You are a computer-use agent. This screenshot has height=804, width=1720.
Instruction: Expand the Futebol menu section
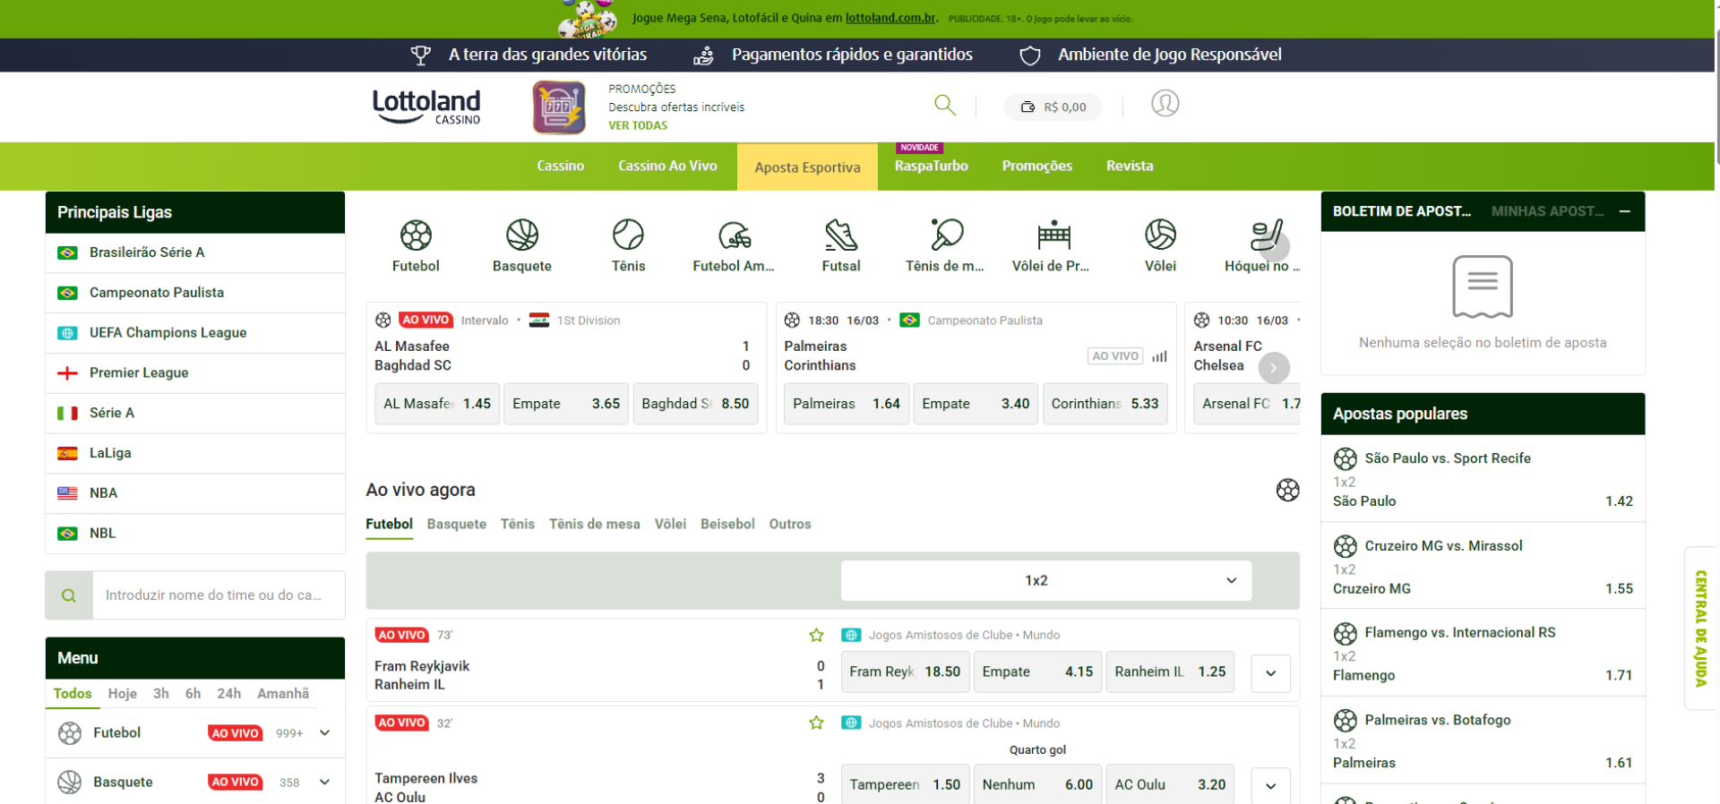tap(325, 733)
